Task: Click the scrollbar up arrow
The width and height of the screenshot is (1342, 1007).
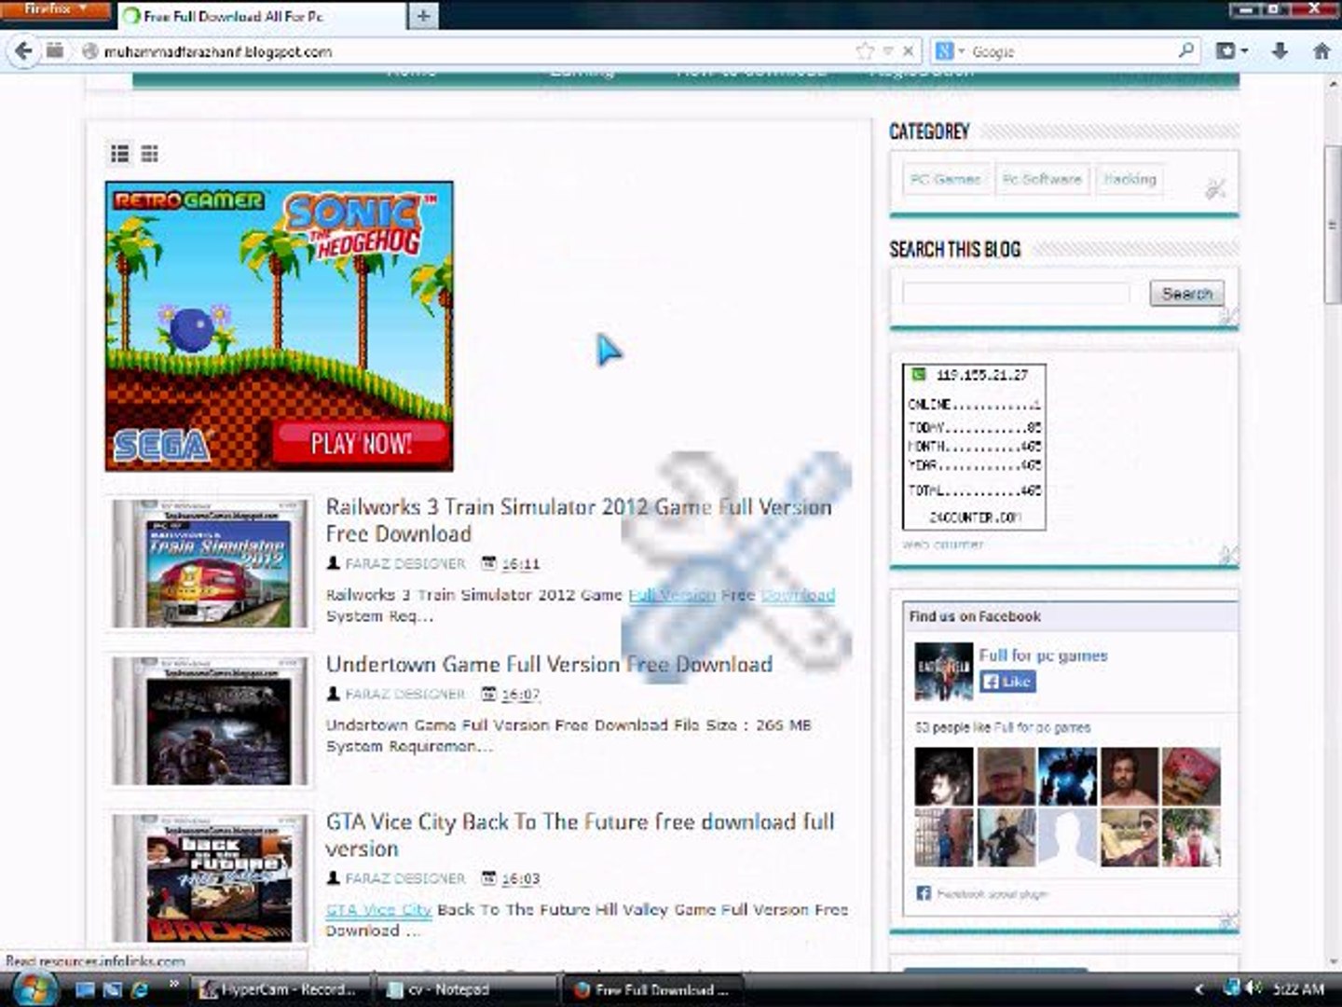Action: click(x=1333, y=84)
